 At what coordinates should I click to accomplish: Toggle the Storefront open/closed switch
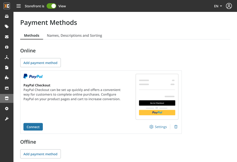(51, 6)
